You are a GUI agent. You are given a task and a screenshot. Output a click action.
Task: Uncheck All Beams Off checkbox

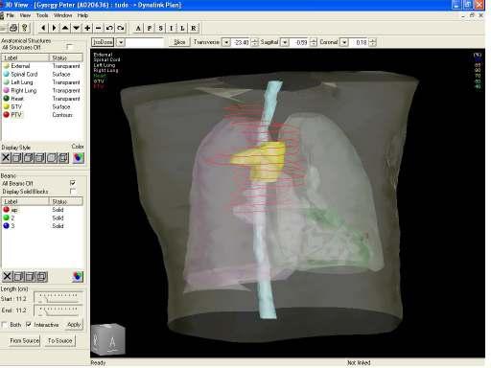point(73,183)
